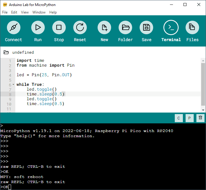Click the terminal paste (P) button
This screenshot has height=190, width=206.
(x=189, y=118)
